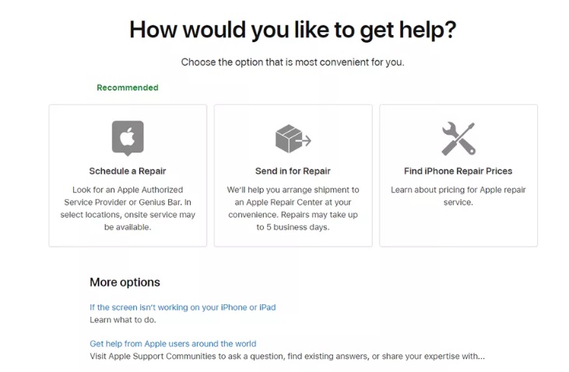This screenshot has width=569, height=372.
Task: Select the Send in for Repair heading
Action: coord(293,171)
